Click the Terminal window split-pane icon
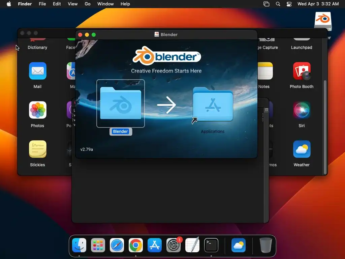Screen dimensions: 345x259 pos(266,110)
